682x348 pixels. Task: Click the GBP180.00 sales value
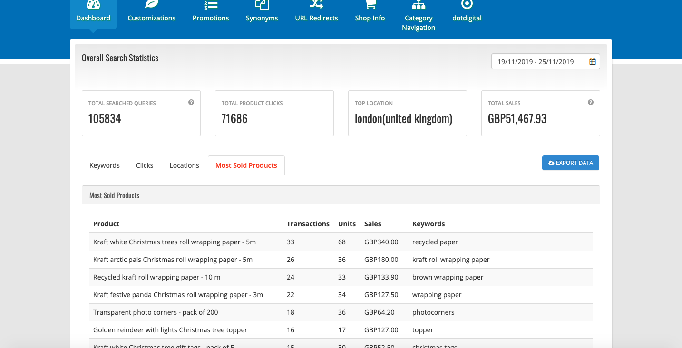[x=381, y=260]
